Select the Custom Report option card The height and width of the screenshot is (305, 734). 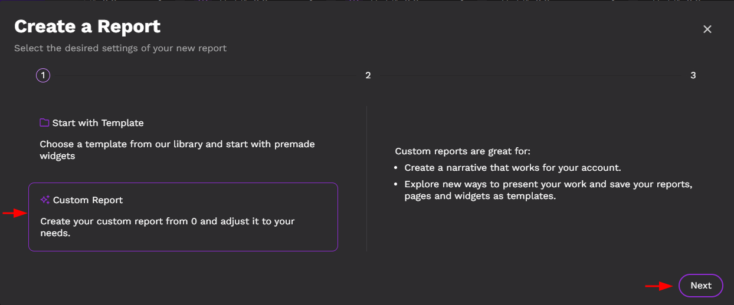coord(183,217)
